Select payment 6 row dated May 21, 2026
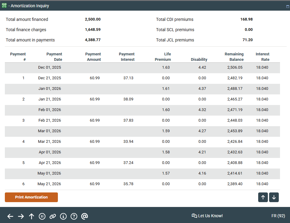 (142, 184)
